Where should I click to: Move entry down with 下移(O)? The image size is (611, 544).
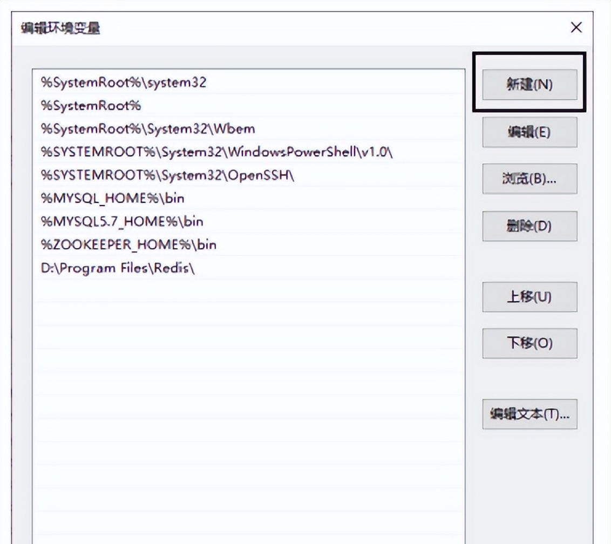pos(529,343)
